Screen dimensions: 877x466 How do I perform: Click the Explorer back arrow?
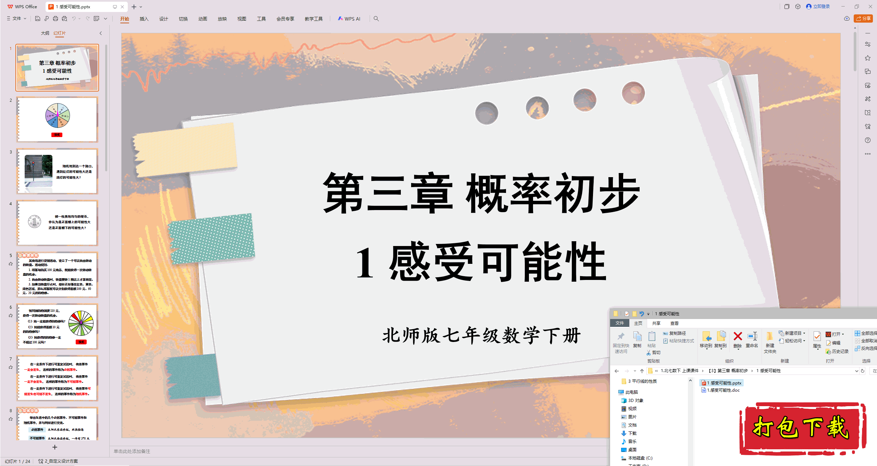point(617,371)
